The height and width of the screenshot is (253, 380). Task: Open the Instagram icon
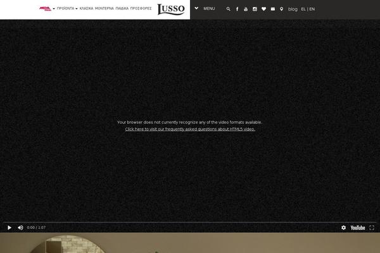coord(255,9)
